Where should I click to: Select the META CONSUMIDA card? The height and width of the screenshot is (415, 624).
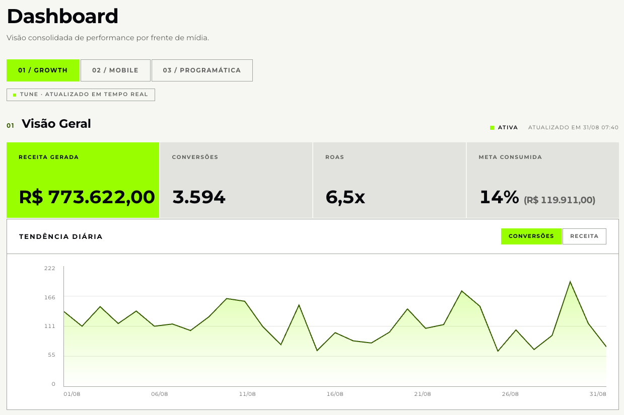[543, 180]
